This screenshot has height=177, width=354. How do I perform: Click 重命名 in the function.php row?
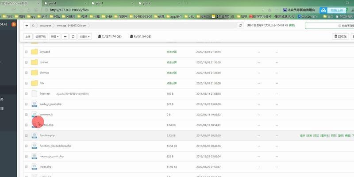(x=325, y=135)
